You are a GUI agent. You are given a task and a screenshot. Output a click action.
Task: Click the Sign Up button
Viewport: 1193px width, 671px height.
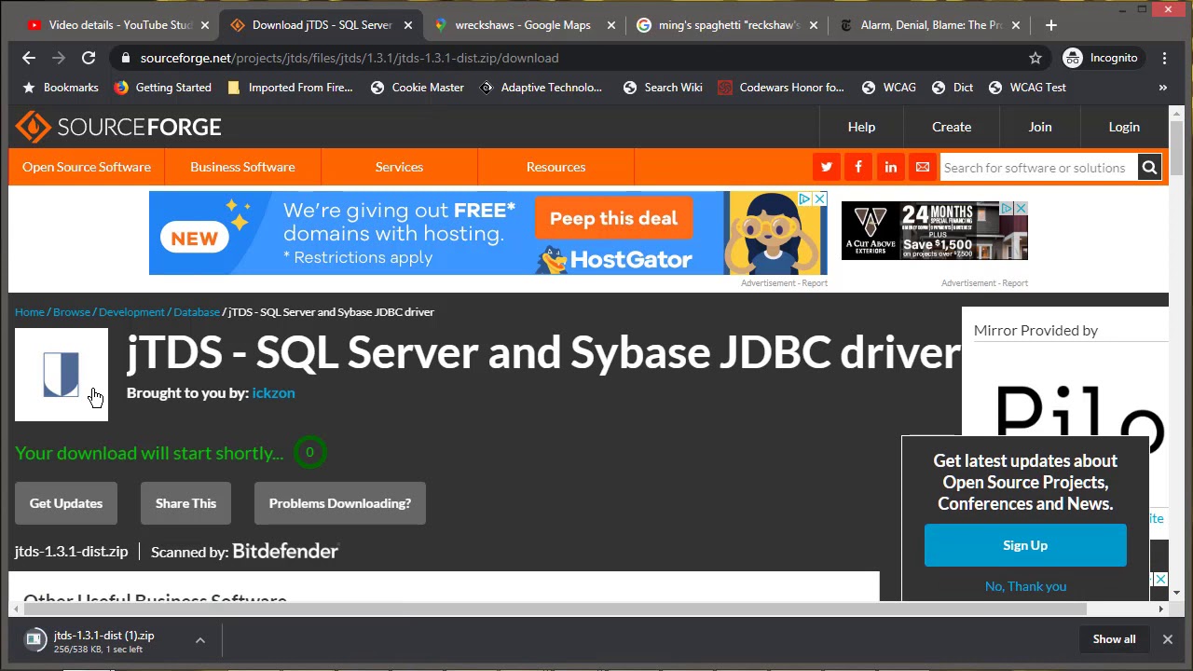1025,545
